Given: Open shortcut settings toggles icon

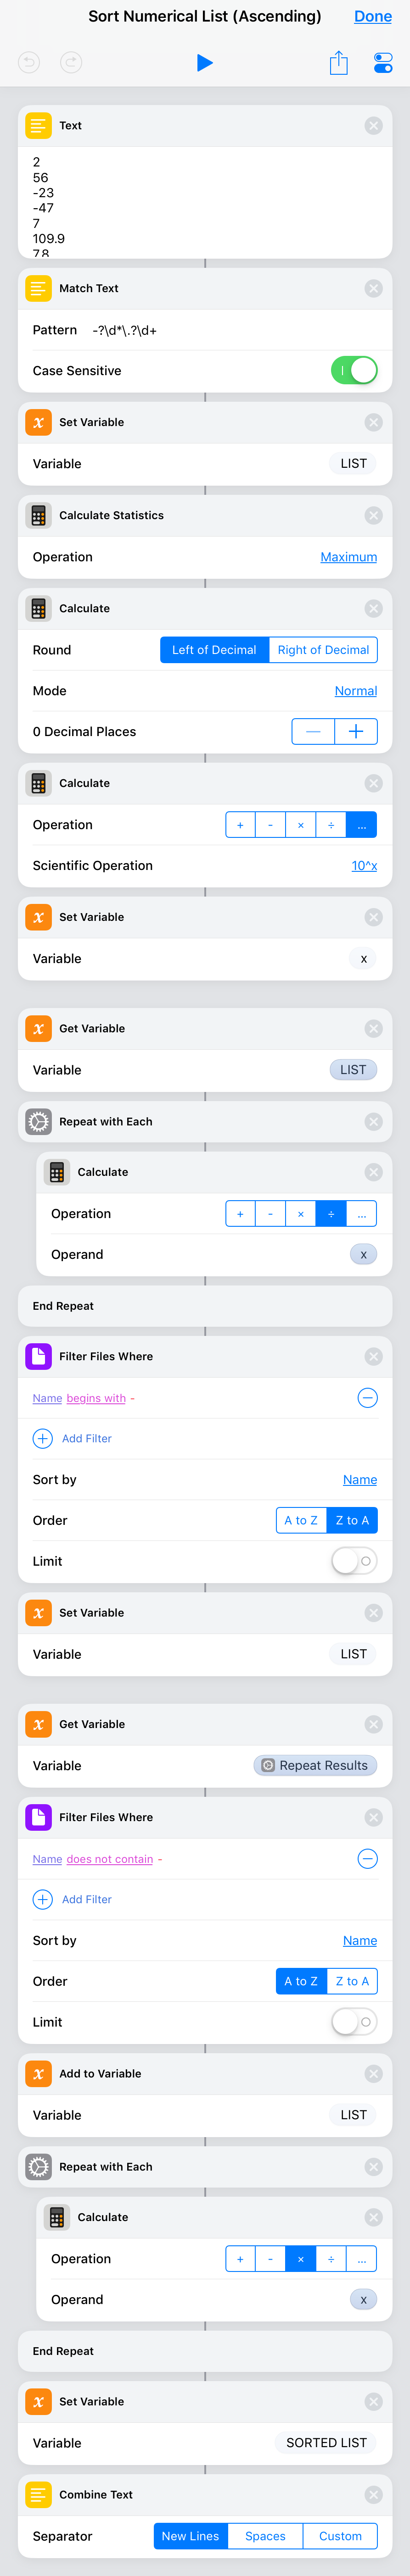Looking at the screenshot, I should (383, 63).
